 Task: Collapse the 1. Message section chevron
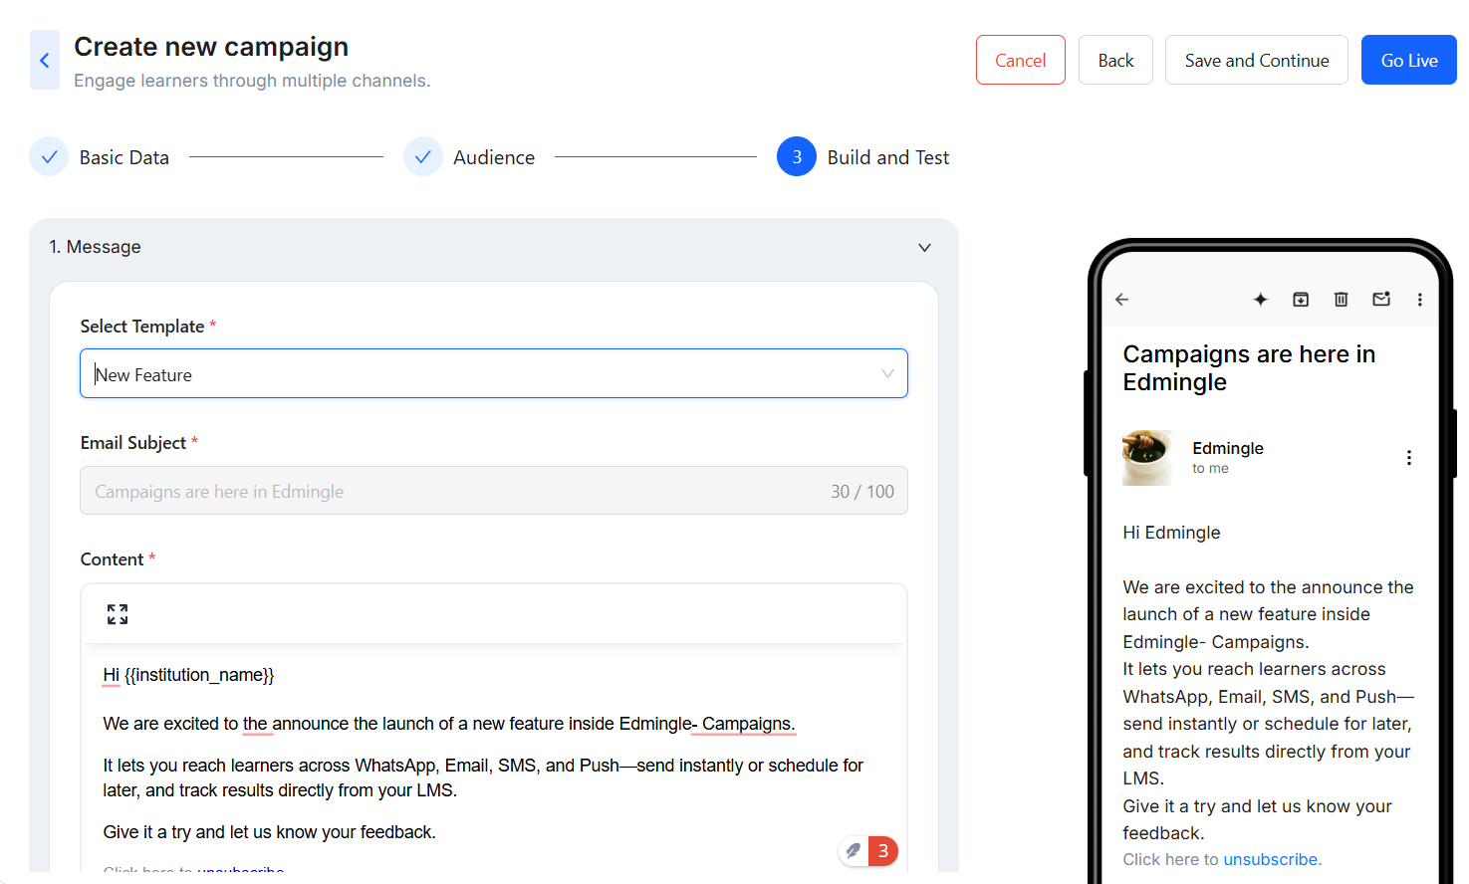click(924, 248)
